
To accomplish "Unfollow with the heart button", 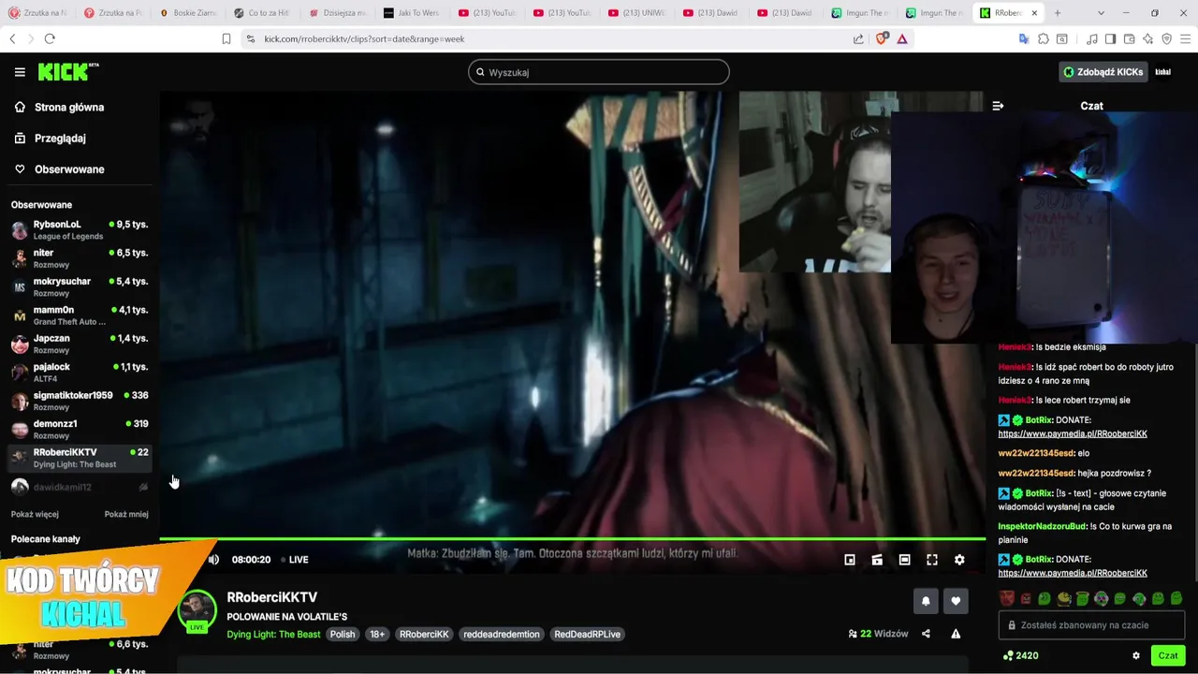I will [x=956, y=601].
